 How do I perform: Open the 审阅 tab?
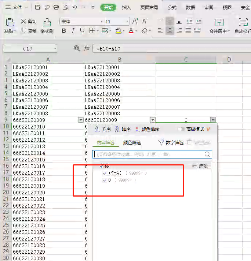[208, 7]
